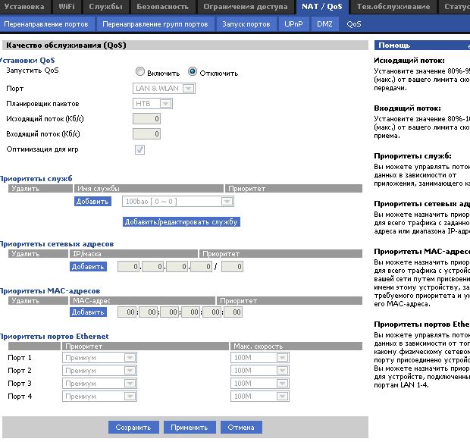Image resolution: width=470 pixels, height=442 pixels.
Task: Open the 'Перенаправление портов' sub-tab
Action: pos(46,24)
